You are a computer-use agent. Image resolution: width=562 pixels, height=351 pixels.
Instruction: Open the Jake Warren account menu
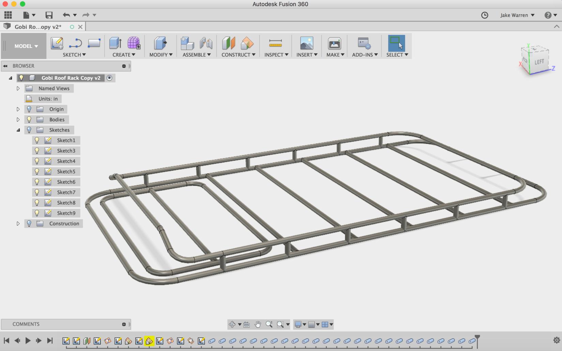click(x=517, y=15)
